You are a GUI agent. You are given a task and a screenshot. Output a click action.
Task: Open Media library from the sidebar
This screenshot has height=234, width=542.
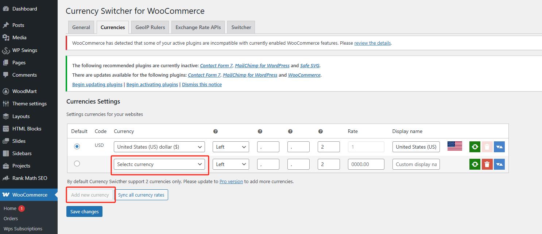(x=19, y=37)
